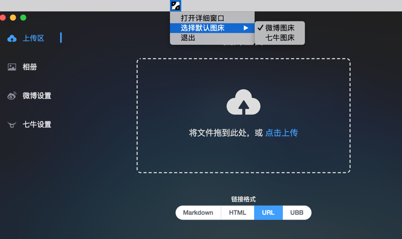
Task: Click the PicGo menu bar tray icon
Action: tap(176, 5)
